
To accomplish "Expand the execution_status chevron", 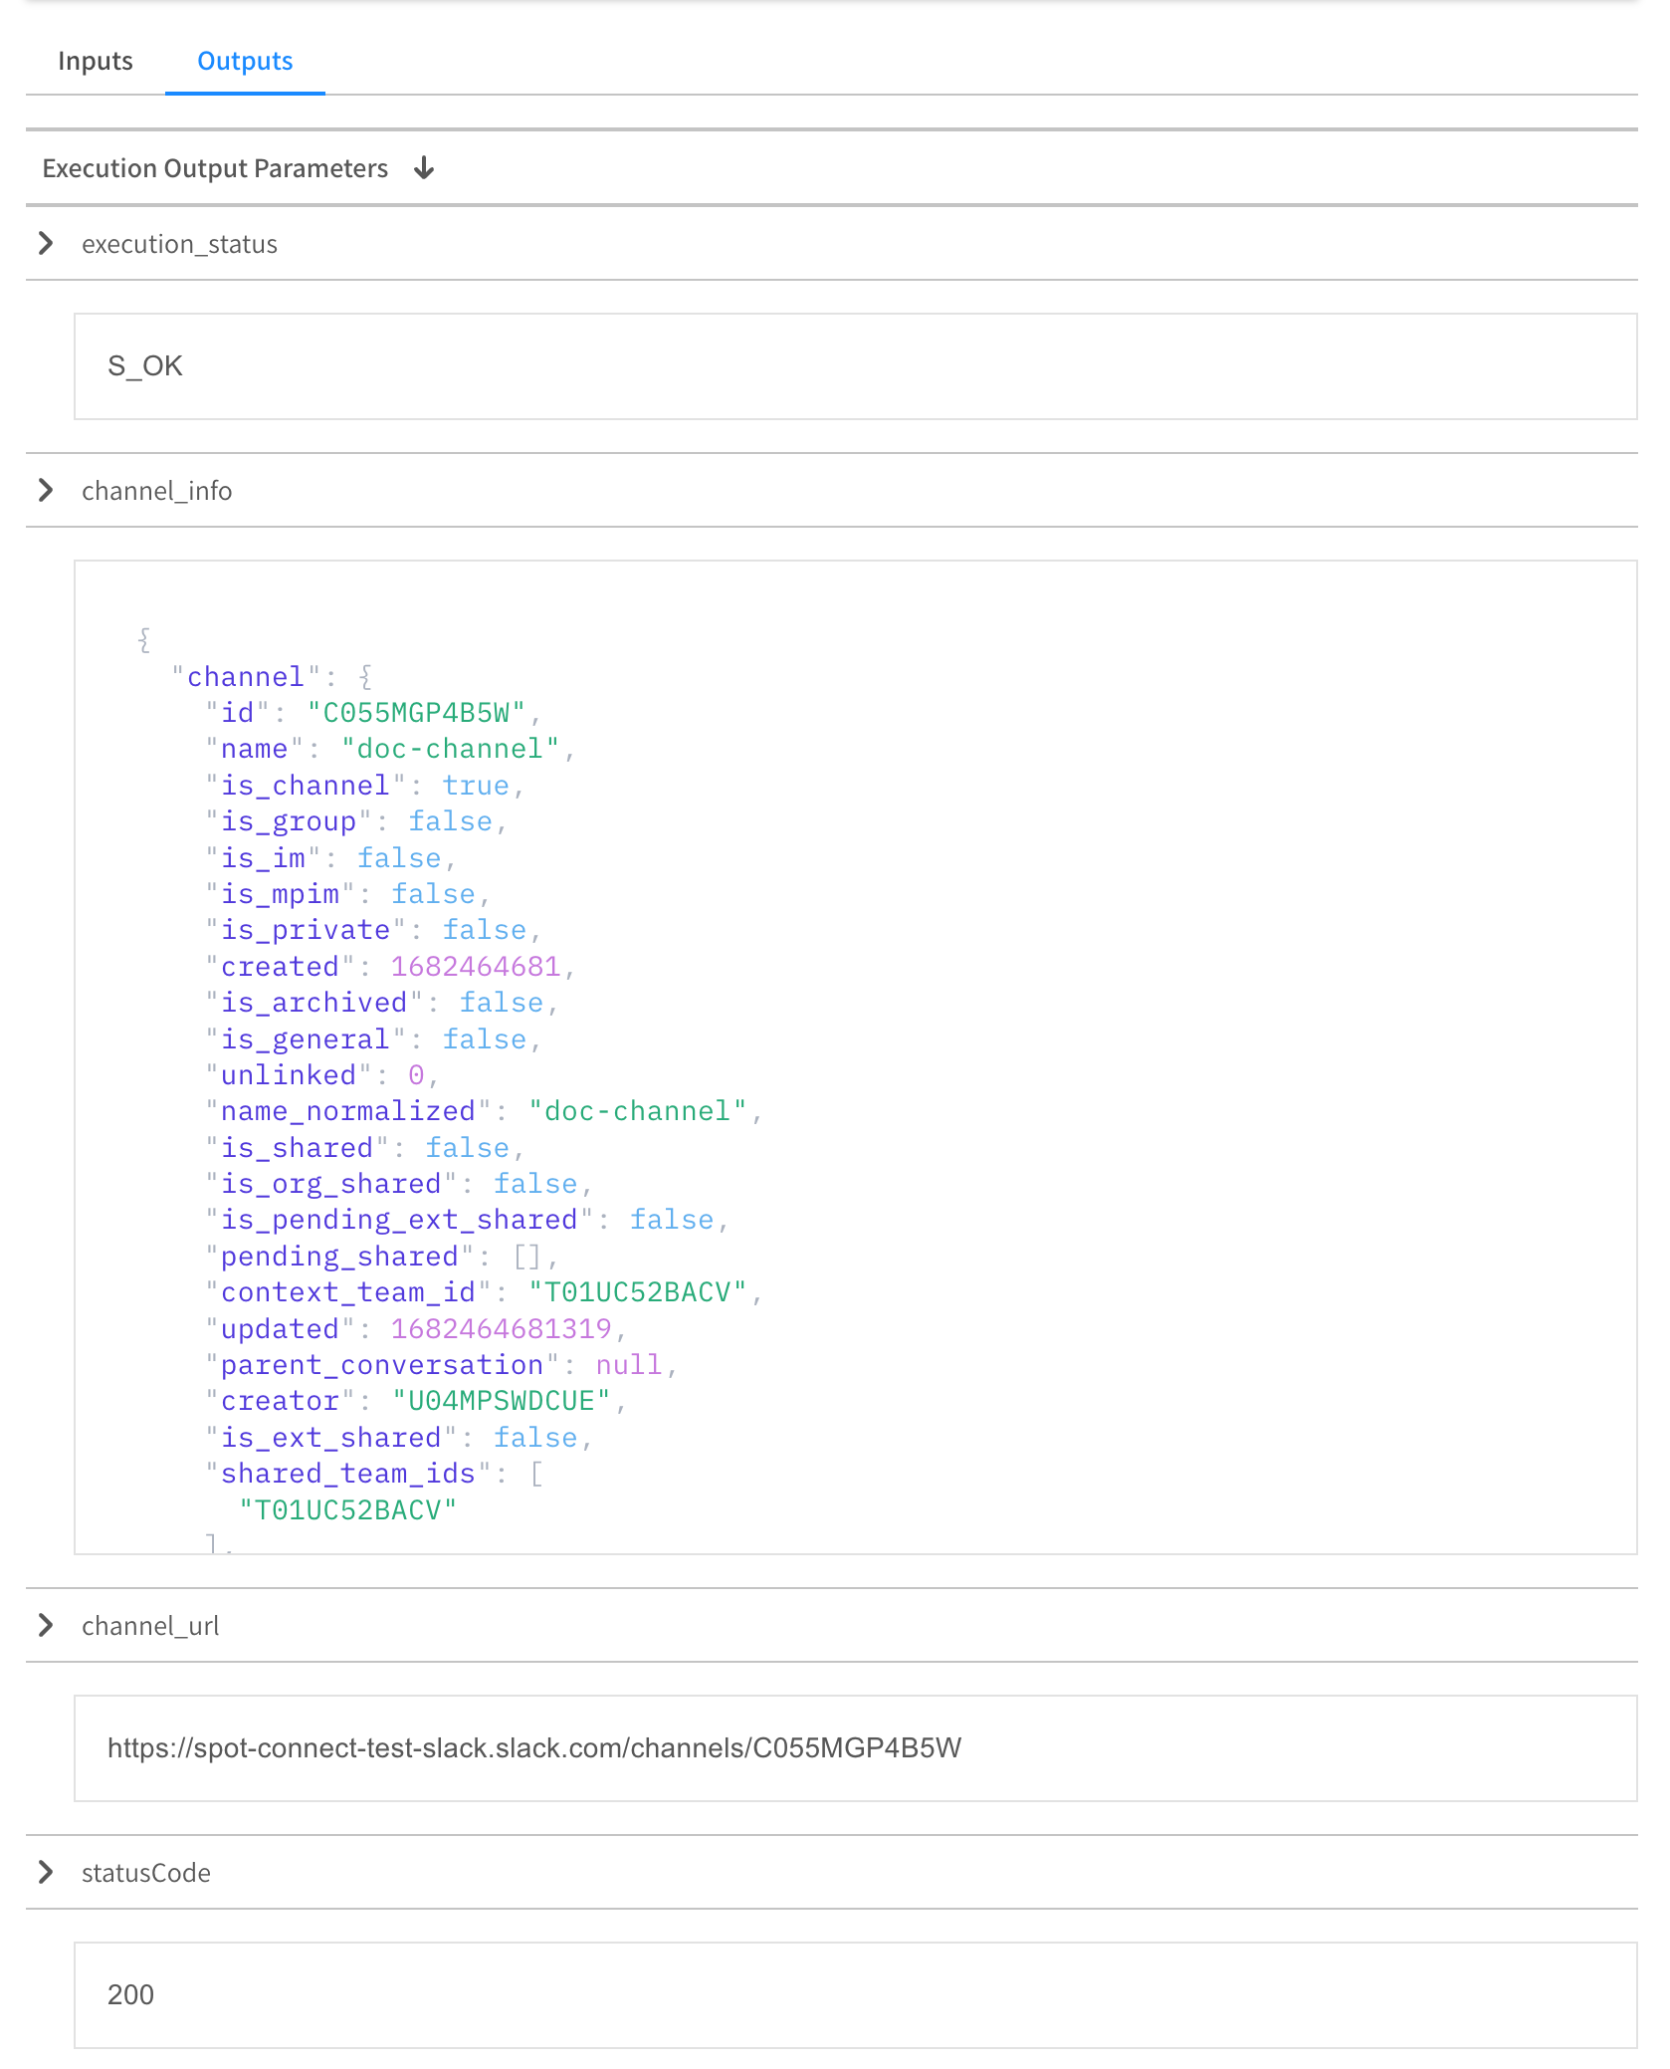I will pos(46,244).
